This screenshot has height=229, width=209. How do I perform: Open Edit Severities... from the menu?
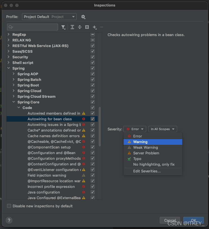[x=153, y=171]
